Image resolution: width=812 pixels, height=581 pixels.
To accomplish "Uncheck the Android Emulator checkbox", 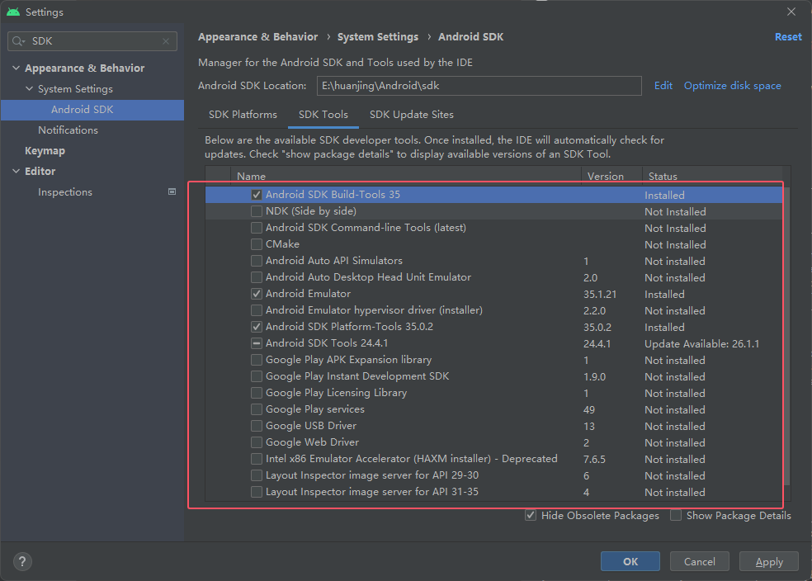I will (x=257, y=294).
